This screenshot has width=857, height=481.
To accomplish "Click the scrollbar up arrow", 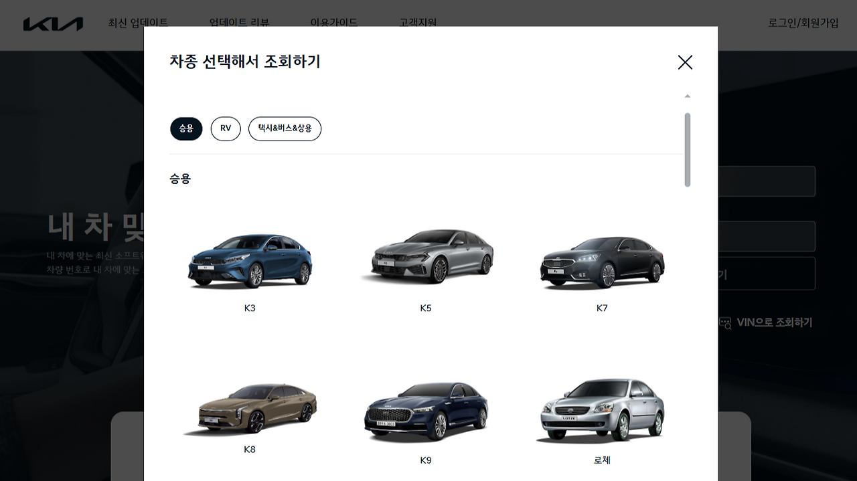I will [x=688, y=96].
